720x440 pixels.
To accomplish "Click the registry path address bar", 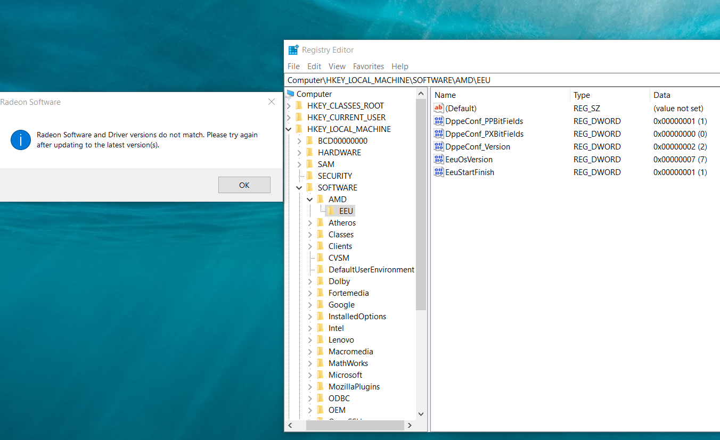I will (x=502, y=80).
